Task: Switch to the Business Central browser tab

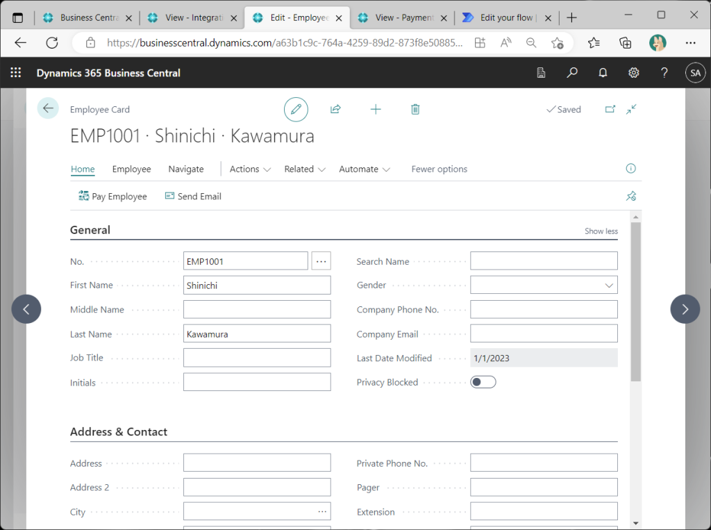Action: (x=87, y=17)
